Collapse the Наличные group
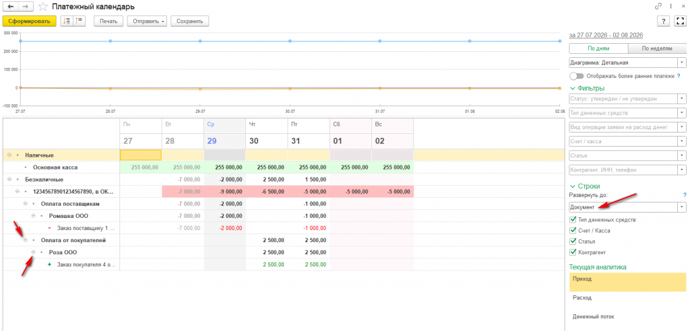Viewport: 690px width, 331px height. [x=9, y=155]
